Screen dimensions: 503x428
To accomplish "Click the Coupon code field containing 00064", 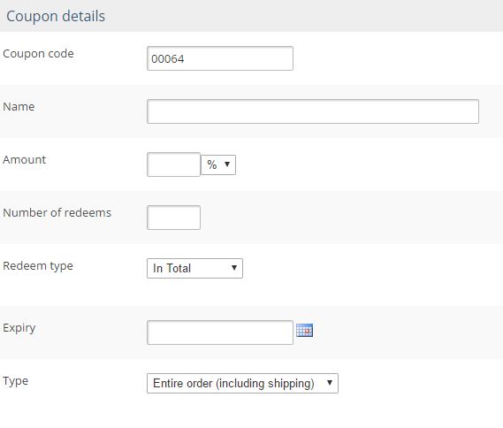I will tap(220, 58).
